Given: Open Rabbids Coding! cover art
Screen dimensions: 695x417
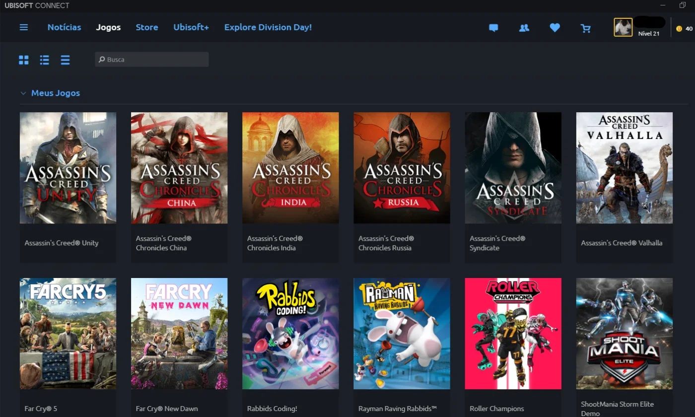Looking at the screenshot, I should pos(290,334).
